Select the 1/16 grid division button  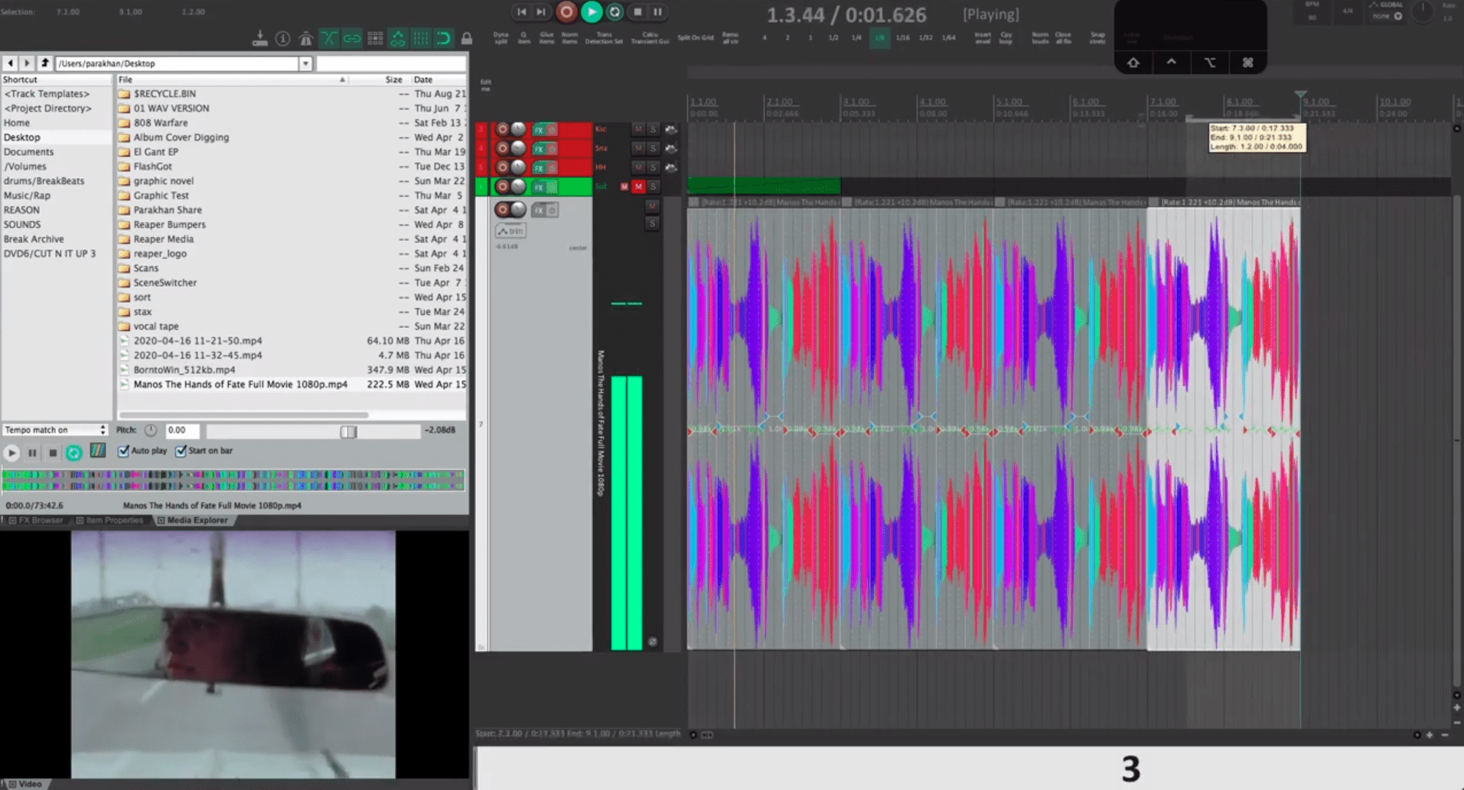tap(903, 37)
